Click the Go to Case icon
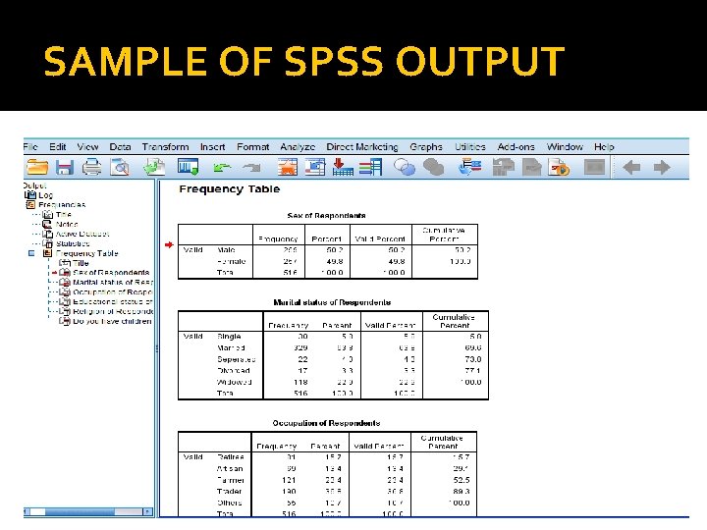707x530 pixels. (x=315, y=167)
